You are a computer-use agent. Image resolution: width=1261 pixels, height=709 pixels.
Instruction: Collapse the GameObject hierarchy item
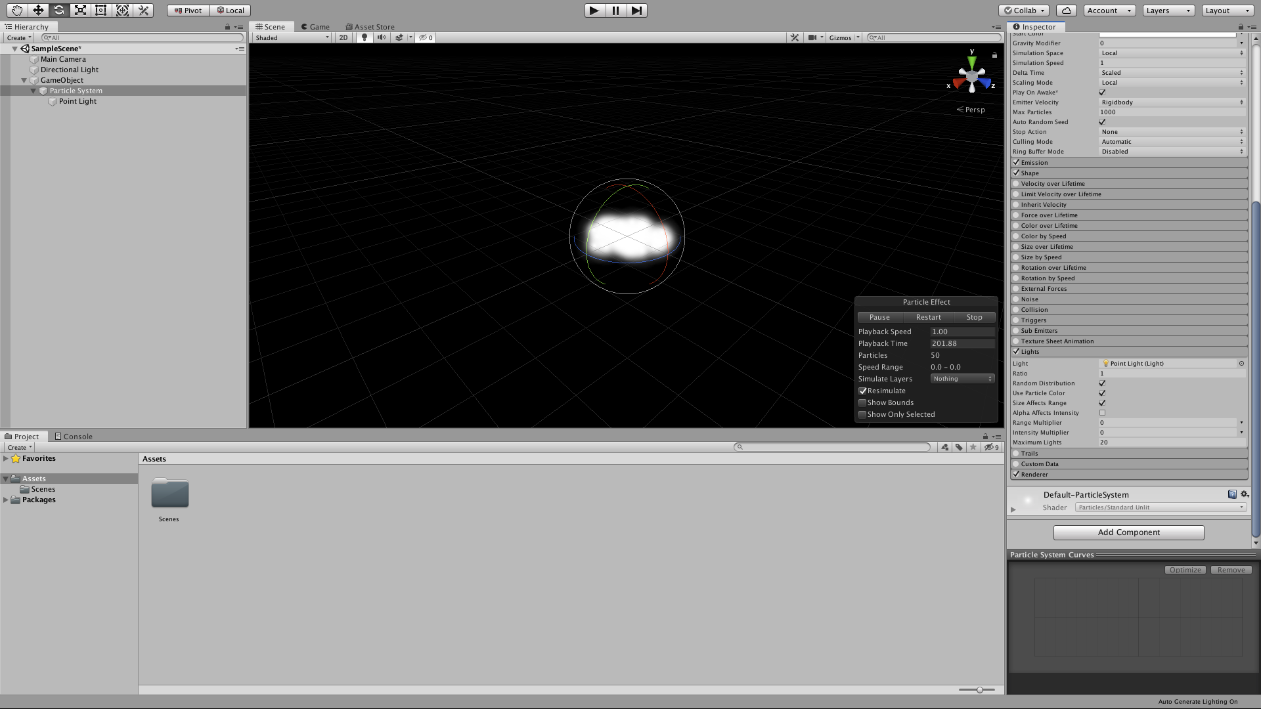click(24, 80)
